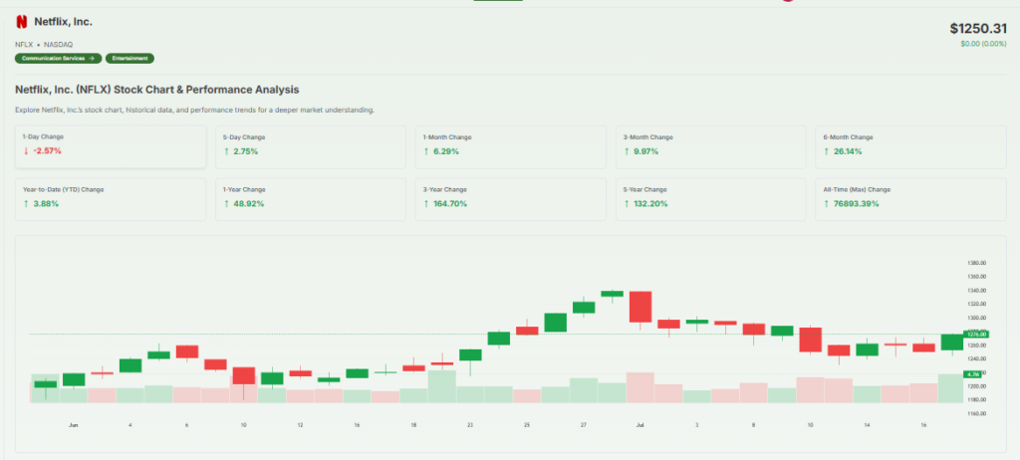Screen dimensions: 1020x460
Task: Click the up arrow in Year-to-Date Change card
Action: [x=25, y=203]
